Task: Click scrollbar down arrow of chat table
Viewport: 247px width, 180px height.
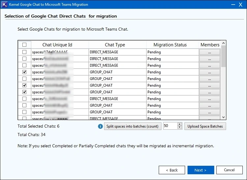Action: point(223,117)
